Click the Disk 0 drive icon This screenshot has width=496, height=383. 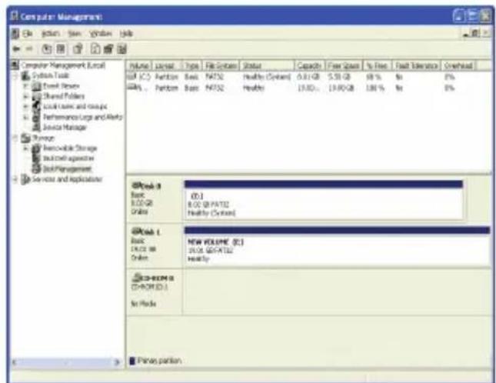(136, 185)
